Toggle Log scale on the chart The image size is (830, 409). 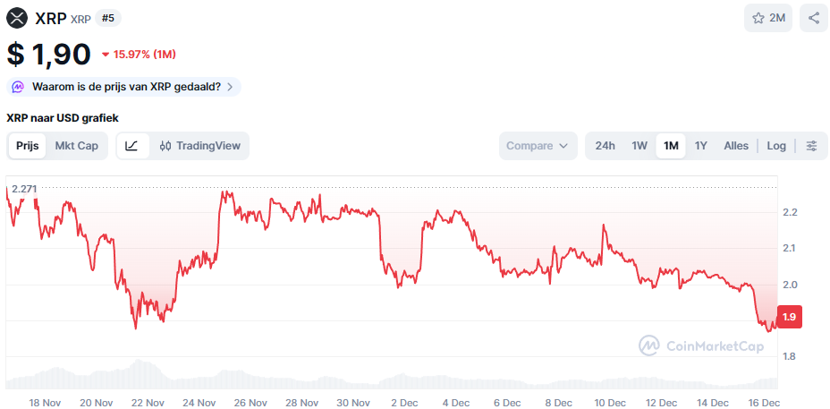pos(776,146)
